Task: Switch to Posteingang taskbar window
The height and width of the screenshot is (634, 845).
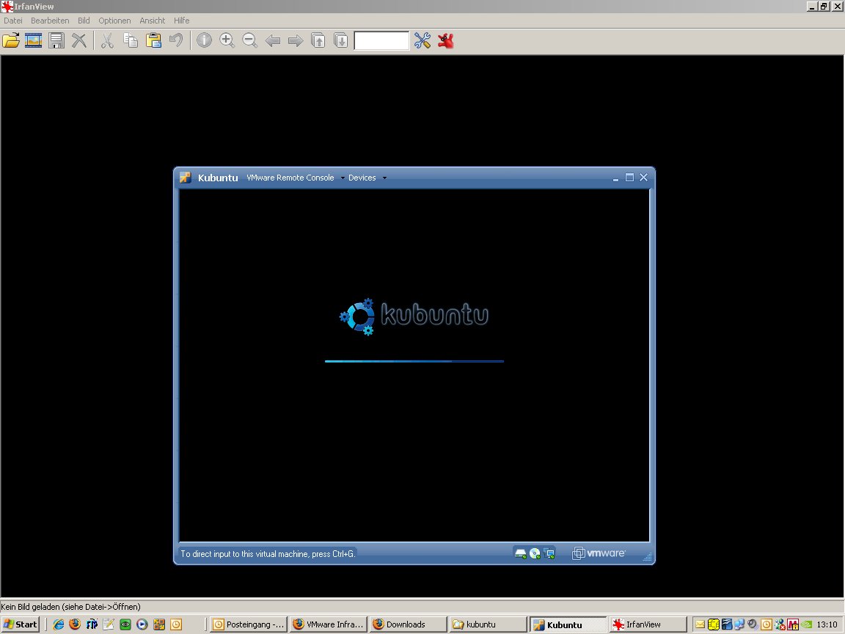Action: pos(249,624)
